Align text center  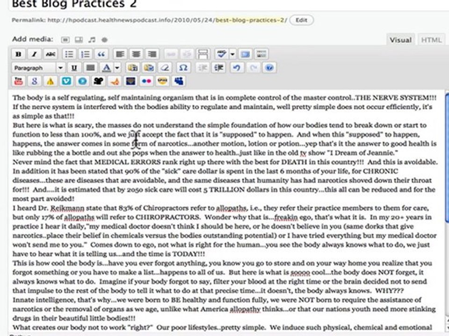click(136, 54)
